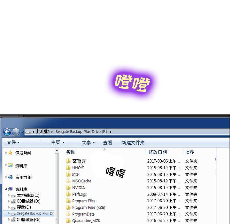Select the NVIDIA folder icon
Screen dimensions: 230x224
point(68,188)
